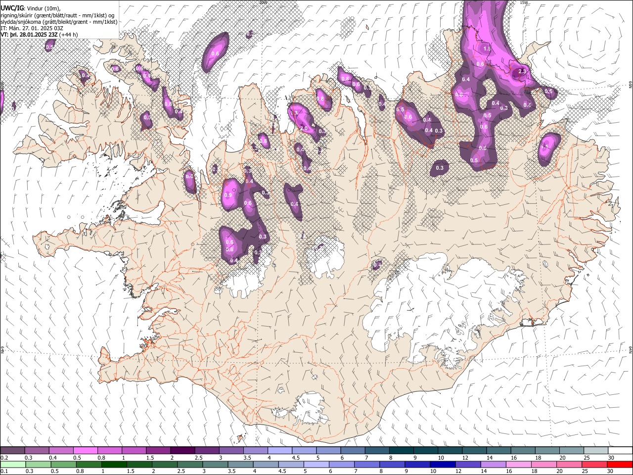
Task: Click the darkest green lower legend swatch between 1 and 1.5
Action: pos(114,464)
